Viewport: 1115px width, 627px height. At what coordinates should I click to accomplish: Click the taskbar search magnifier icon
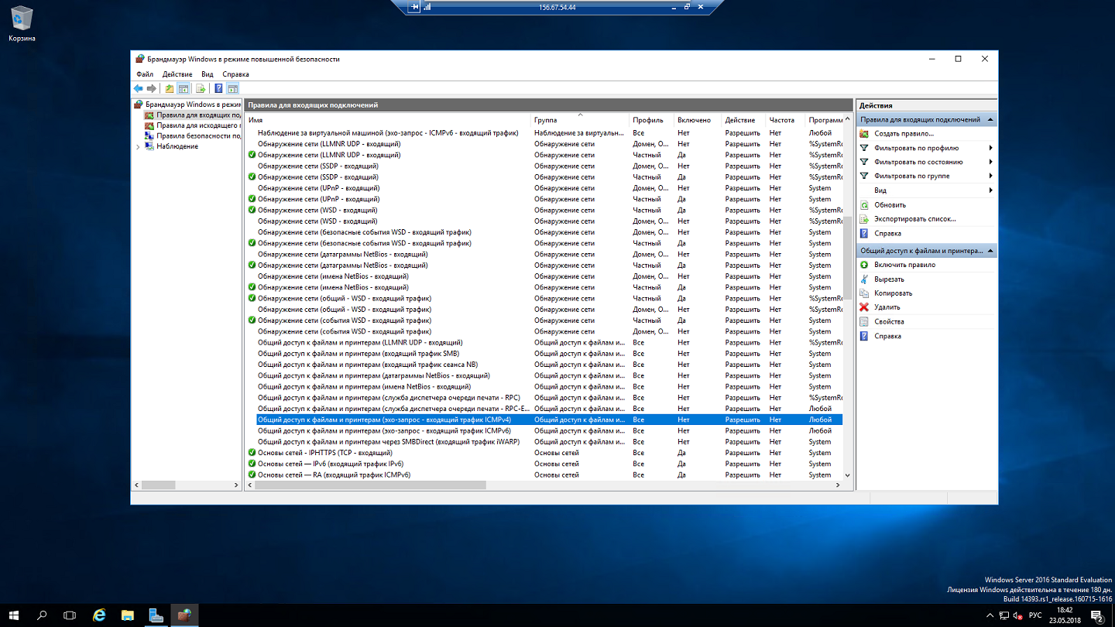(x=42, y=615)
